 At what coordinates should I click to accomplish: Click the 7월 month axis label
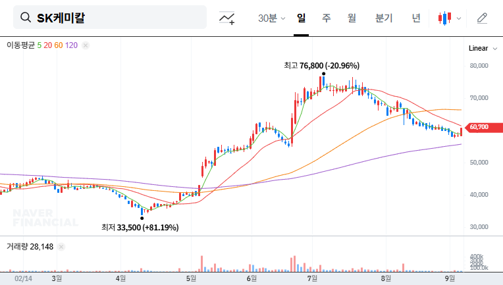[312, 278]
